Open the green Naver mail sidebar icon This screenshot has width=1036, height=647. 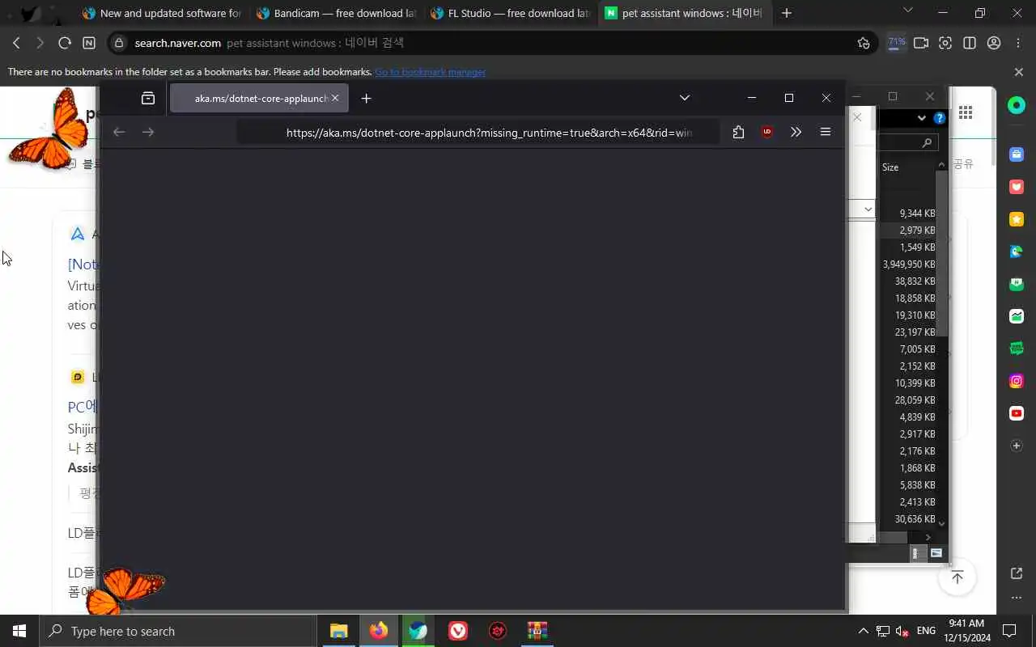tap(1017, 284)
